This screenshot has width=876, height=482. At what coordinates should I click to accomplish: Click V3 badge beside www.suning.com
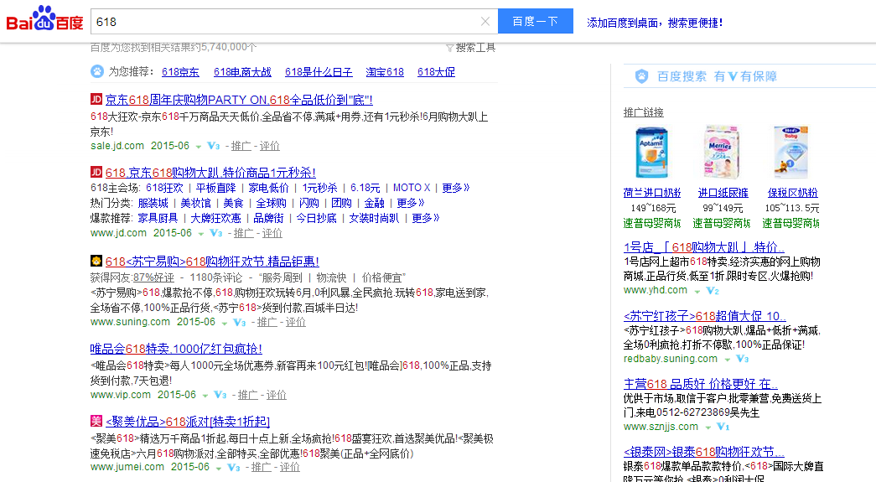[240, 322]
